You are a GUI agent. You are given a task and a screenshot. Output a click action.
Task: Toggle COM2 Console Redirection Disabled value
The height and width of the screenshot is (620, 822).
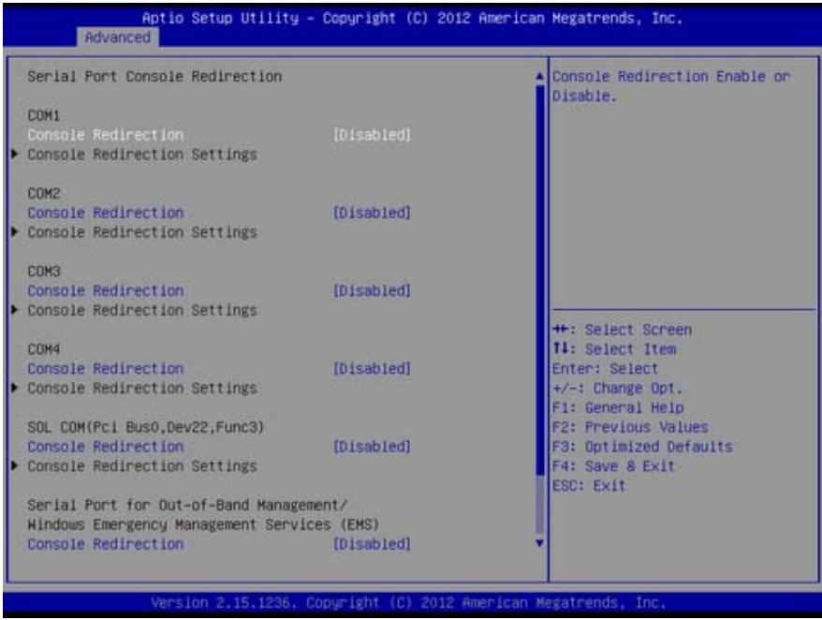(372, 213)
